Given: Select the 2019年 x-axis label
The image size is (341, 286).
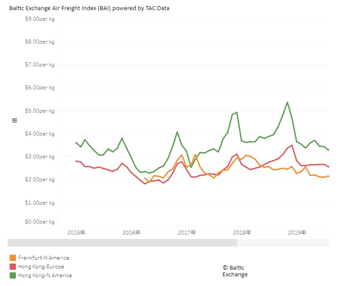Looking at the screenshot, I should pos(298,232).
